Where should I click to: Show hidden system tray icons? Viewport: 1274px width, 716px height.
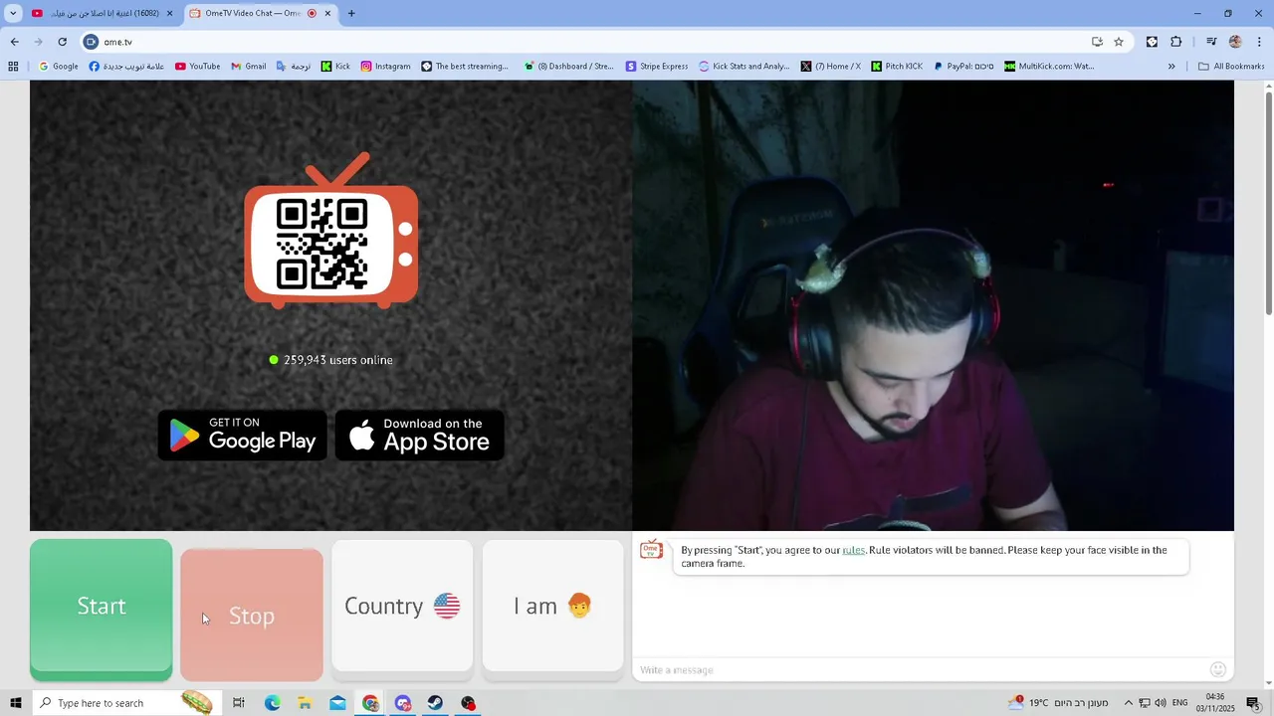click(1128, 703)
